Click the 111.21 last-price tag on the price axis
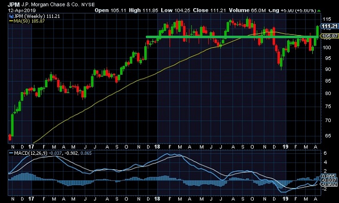Image resolution: width=339 pixels, height=203 pixels. (329, 26)
